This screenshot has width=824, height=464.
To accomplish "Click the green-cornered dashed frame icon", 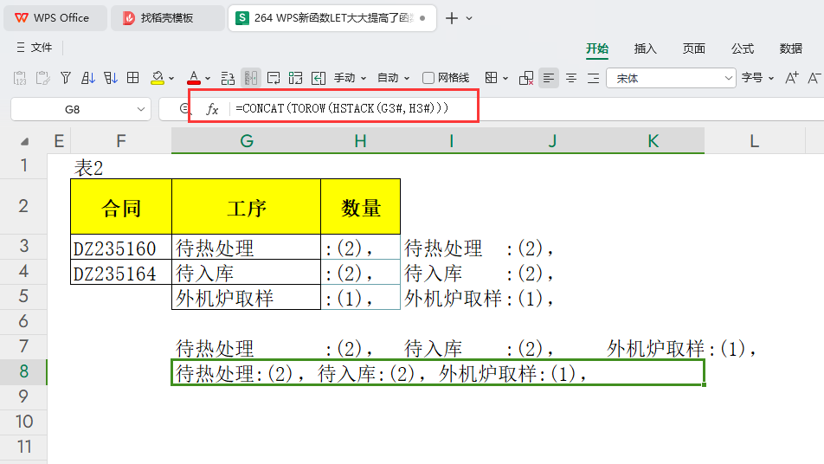I will pyautogui.click(x=295, y=78).
